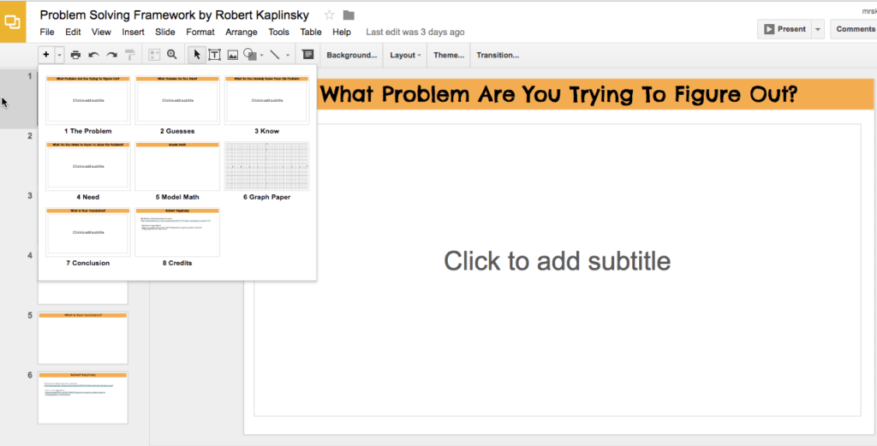877x446 pixels.
Task: Click the Present button
Action: coord(785,29)
